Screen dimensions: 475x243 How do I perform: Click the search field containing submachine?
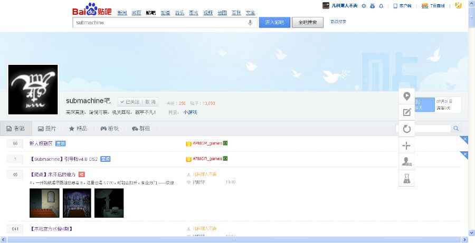point(165,23)
